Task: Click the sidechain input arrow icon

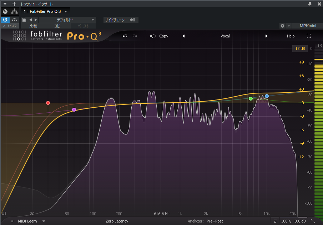Action: tap(132, 20)
